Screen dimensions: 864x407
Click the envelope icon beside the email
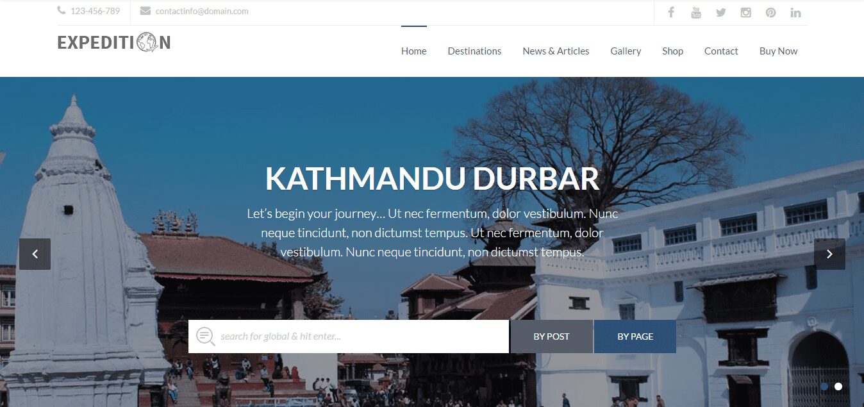[x=145, y=11]
